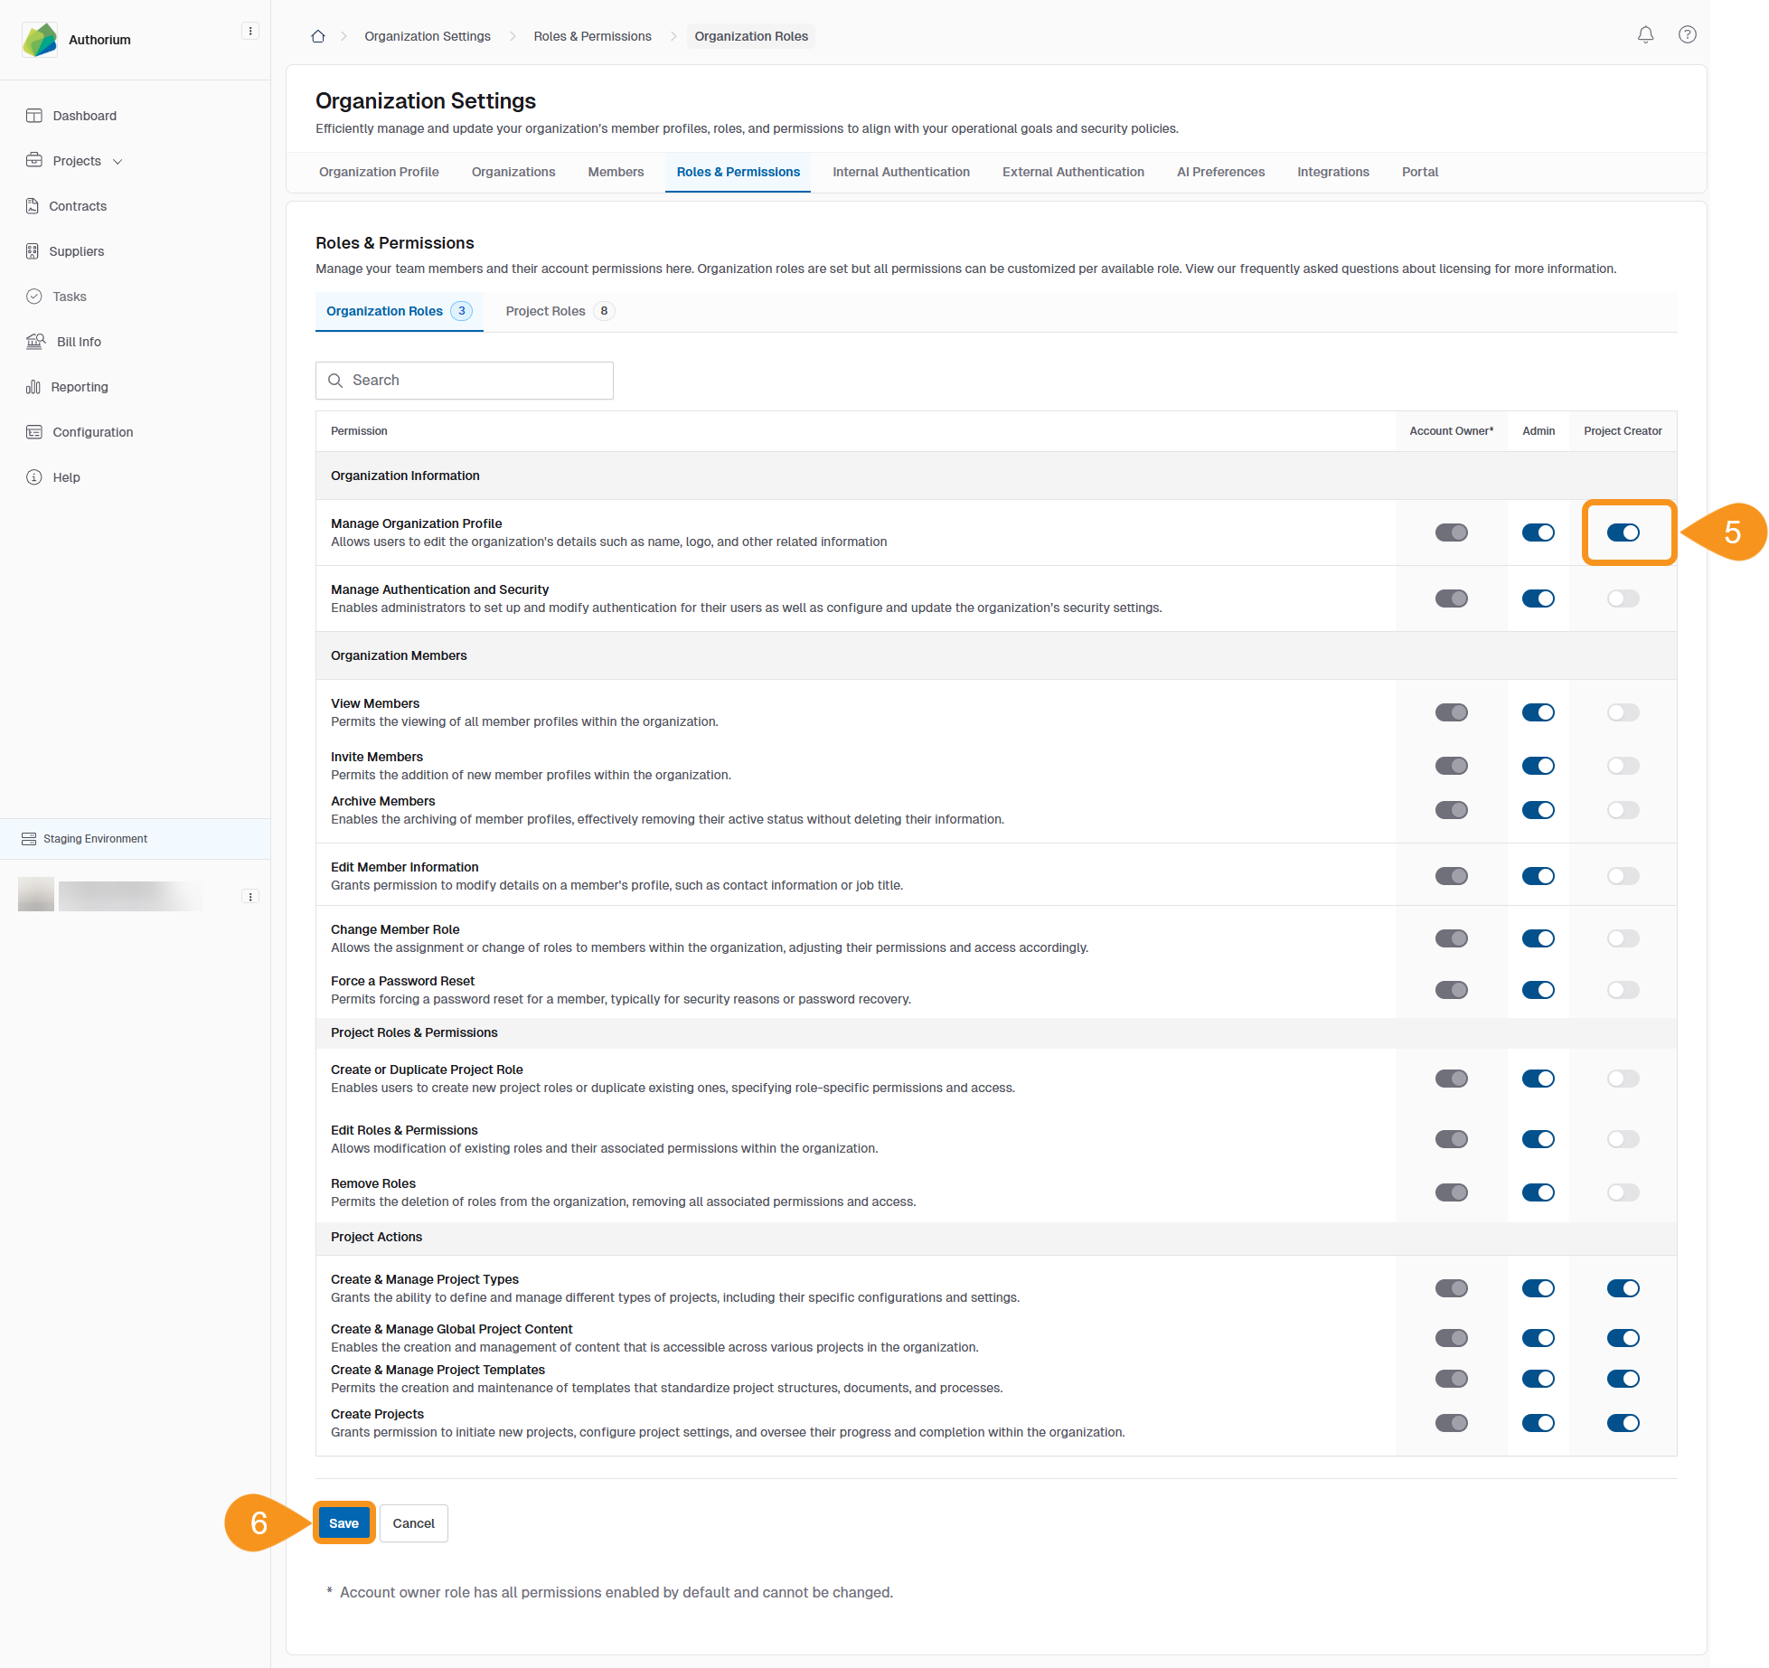Open the help question mark icon
Viewport: 1769px width, 1668px height.
pos(1687,35)
